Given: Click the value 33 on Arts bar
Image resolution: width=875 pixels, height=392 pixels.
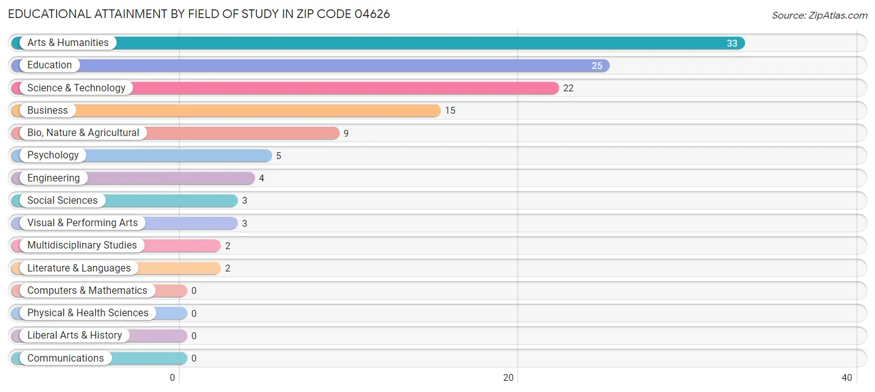Looking at the screenshot, I should click(x=732, y=43).
